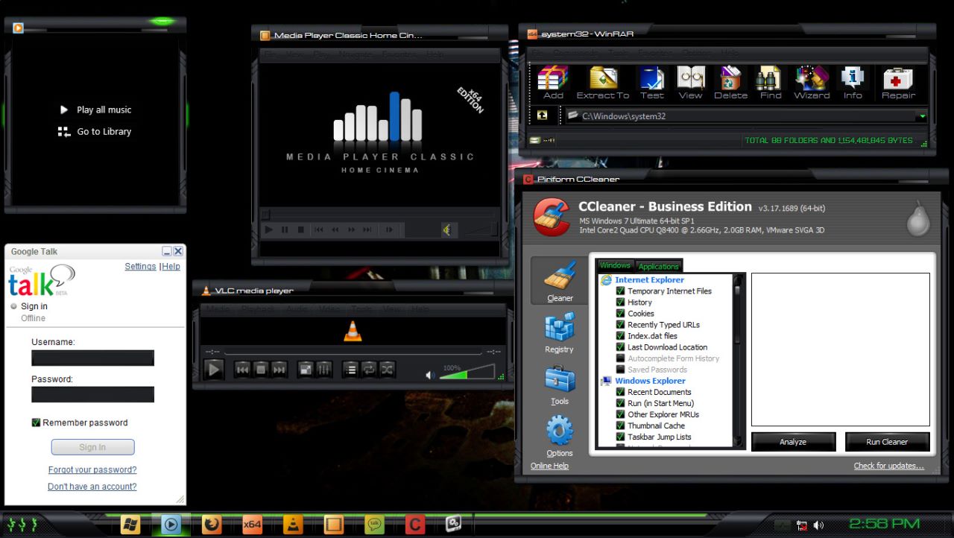Select the Cleaner section in CCleaner sidebar
954x538 pixels.
pyautogui.click(x=560, y=280)
